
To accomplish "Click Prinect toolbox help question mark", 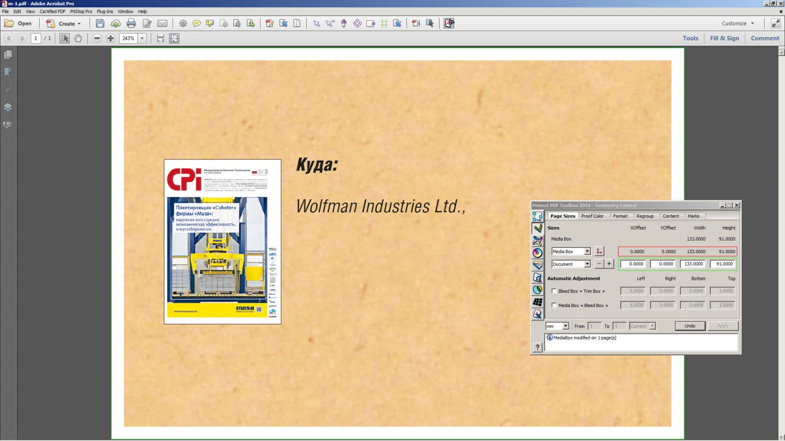I will (537, 347).
